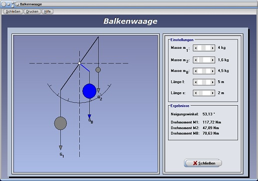Screen dimensions: 258x181
Task: Click the Drehmoment M2 value 47,09 Nm
Action: click(211, 128)
